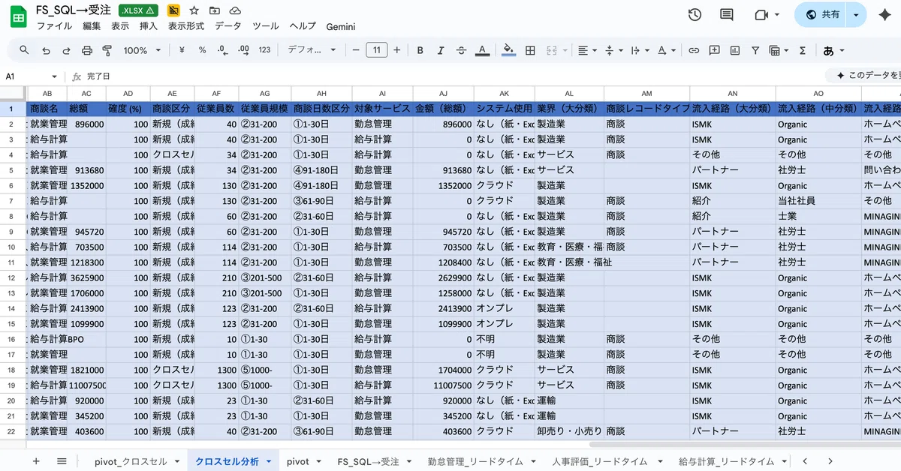Image resolution: width=901 pixels, height=471 pixels.
Task: Open the ツール menu
Action: tap(266, 26)
